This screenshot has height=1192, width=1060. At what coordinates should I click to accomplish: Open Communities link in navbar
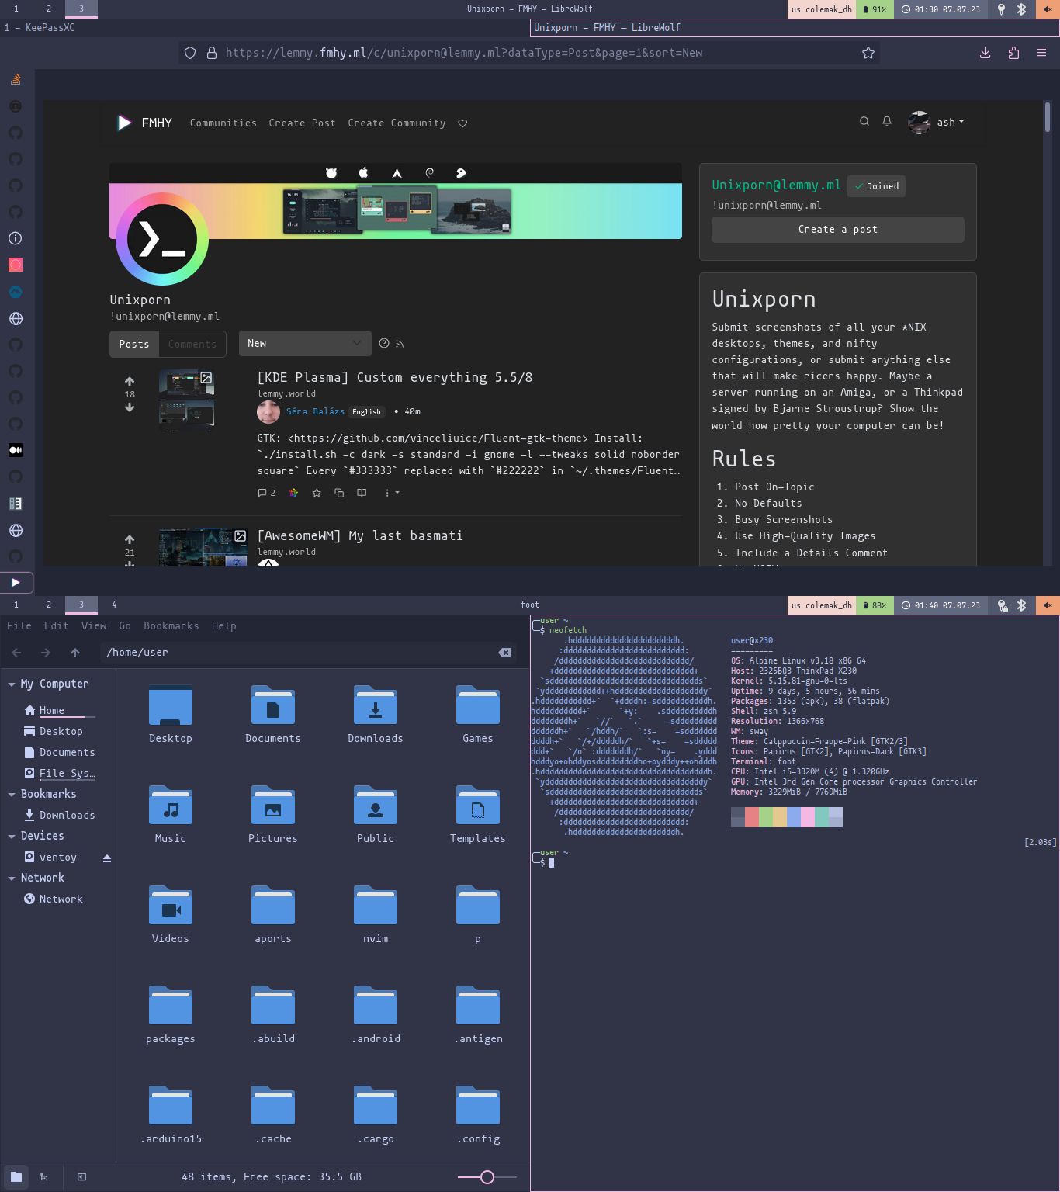(x=223, y=123)
